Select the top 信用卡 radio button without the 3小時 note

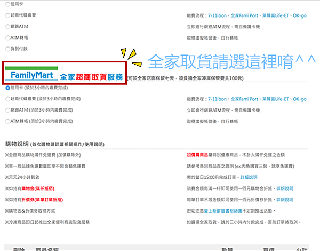7,4
